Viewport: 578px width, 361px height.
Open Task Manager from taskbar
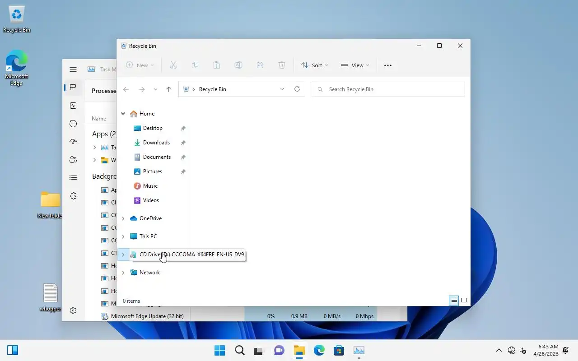pyautogui.click(x=359, y=350)
